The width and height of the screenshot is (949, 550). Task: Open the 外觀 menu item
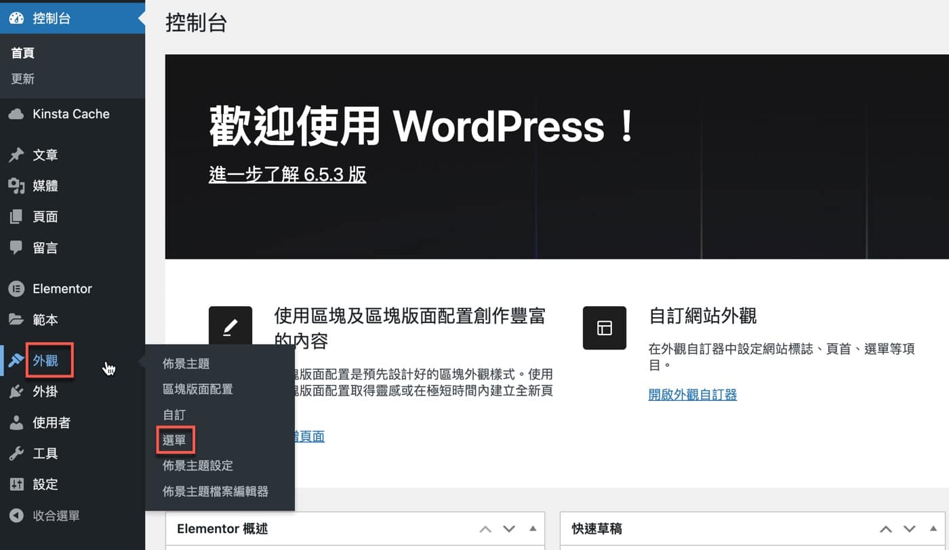click(x=73, y=361)
